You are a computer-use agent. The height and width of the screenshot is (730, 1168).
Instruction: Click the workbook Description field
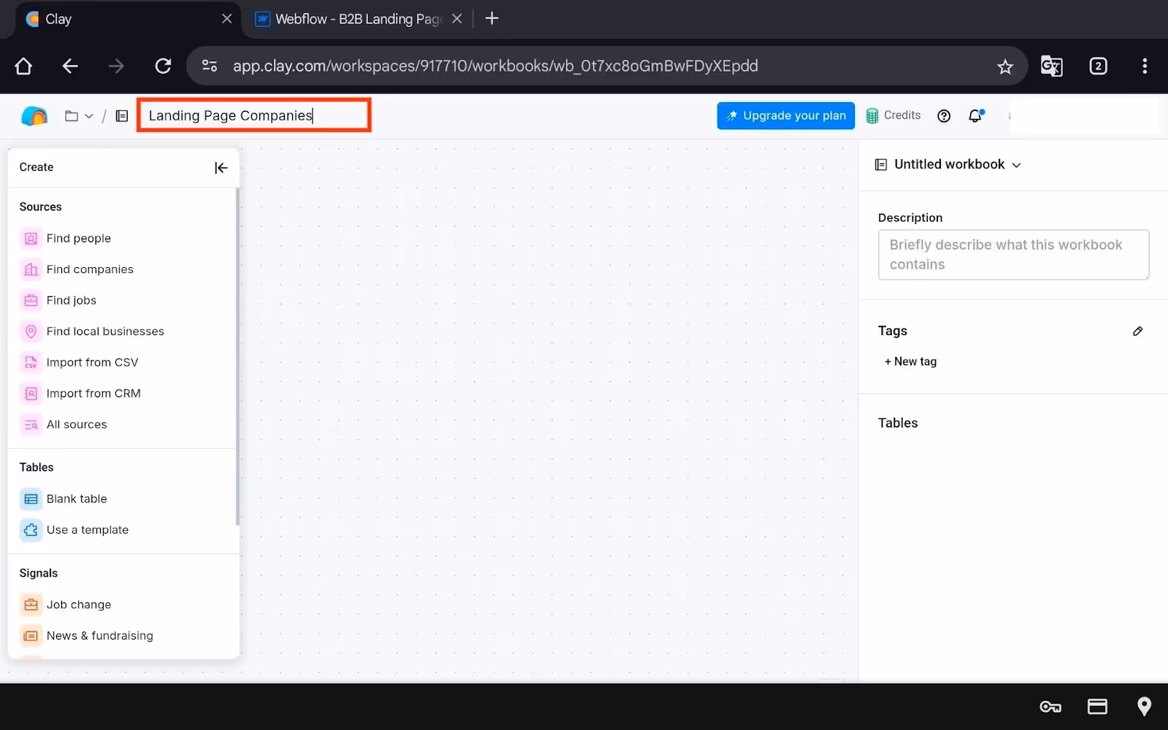click(x=1013, y=255)
